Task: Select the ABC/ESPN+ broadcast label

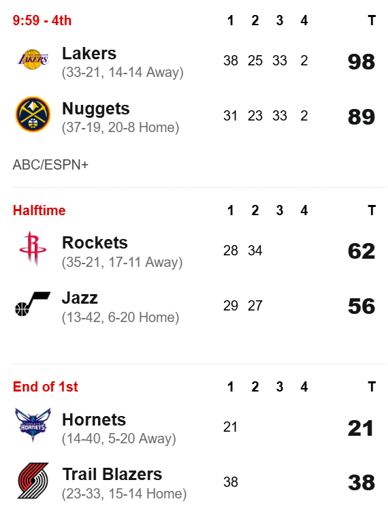Action: (x=50, y=165)
